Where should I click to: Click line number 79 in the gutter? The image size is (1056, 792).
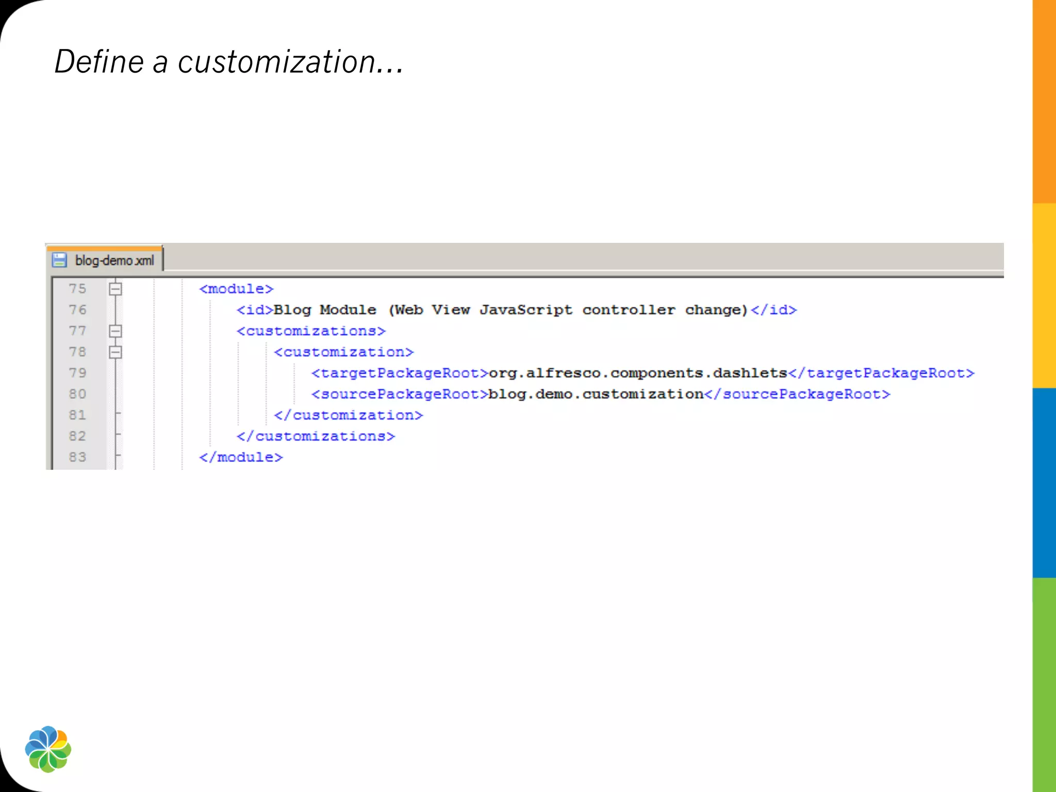click(77, 373)
